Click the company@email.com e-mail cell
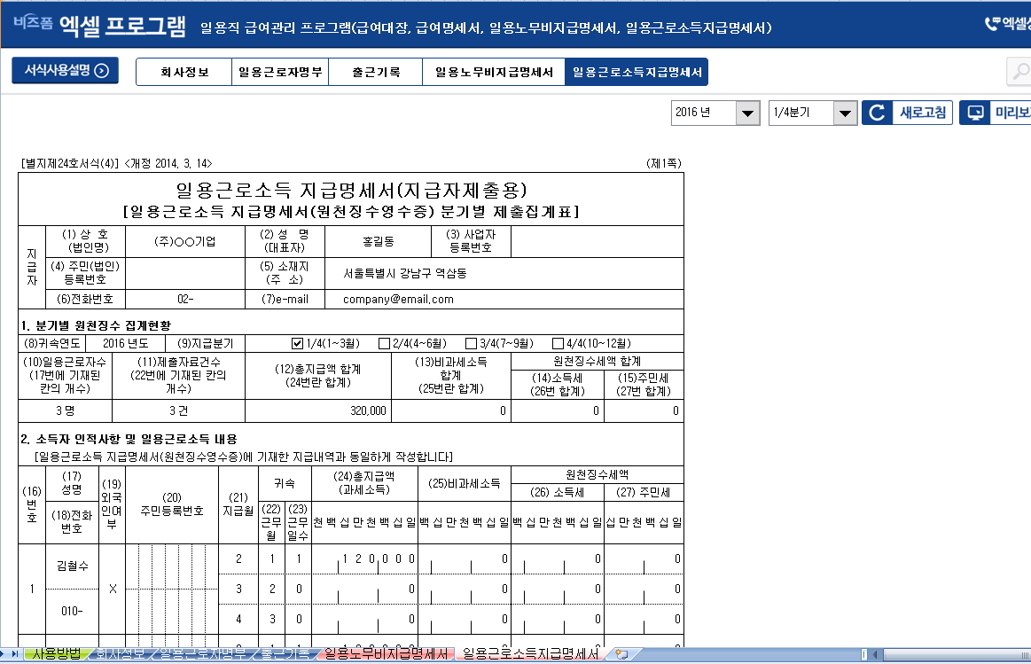The height and width of the screenshot is (664, 1031). (399, 300)
